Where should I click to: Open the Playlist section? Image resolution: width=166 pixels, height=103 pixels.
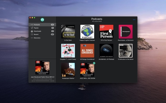point(42,28)
